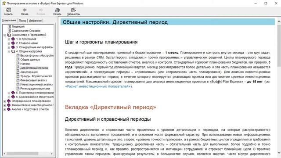Select Финансовое и инвестиционное tree entry

pyautogui.click(x=32, y=105)
